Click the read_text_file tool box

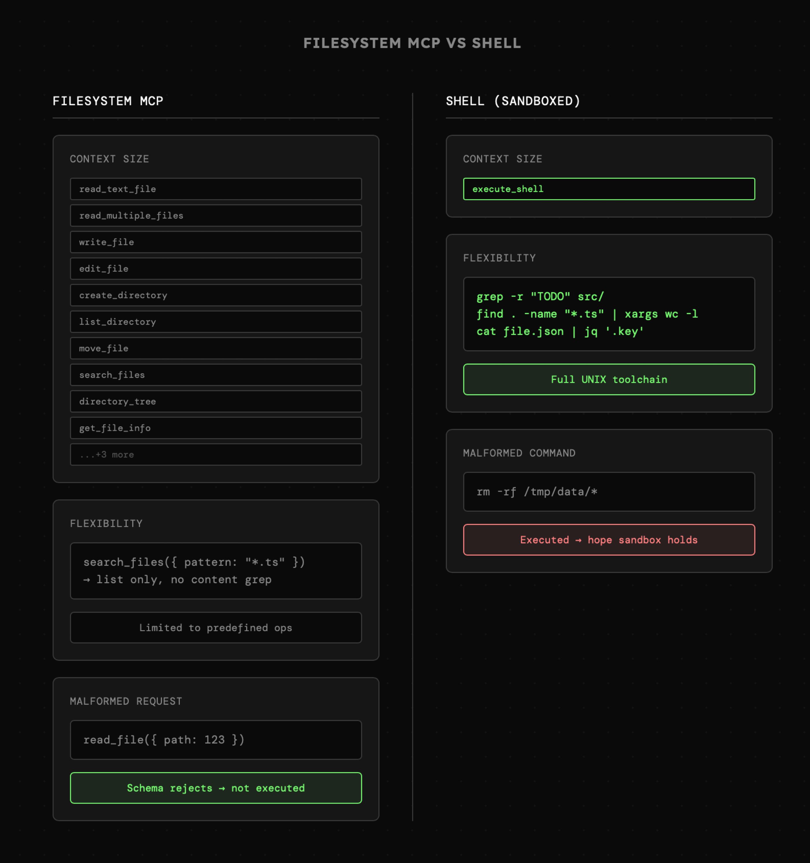[216, 189]
